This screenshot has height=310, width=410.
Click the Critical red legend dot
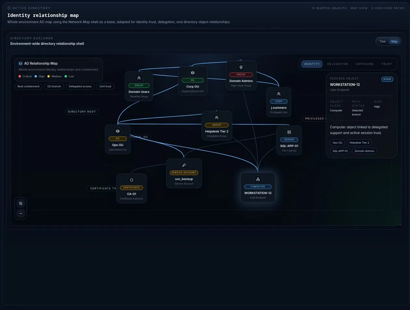coord(20,76)
